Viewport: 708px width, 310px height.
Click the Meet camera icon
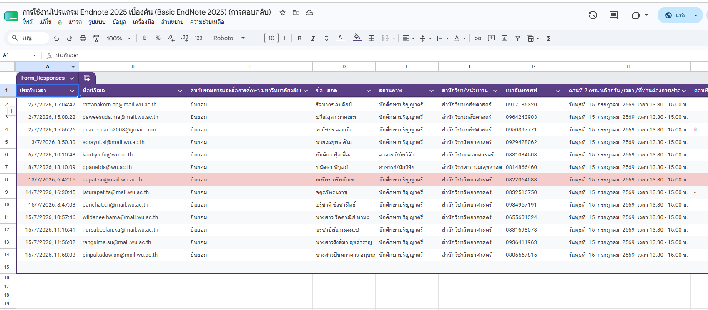tap(636, 15)
